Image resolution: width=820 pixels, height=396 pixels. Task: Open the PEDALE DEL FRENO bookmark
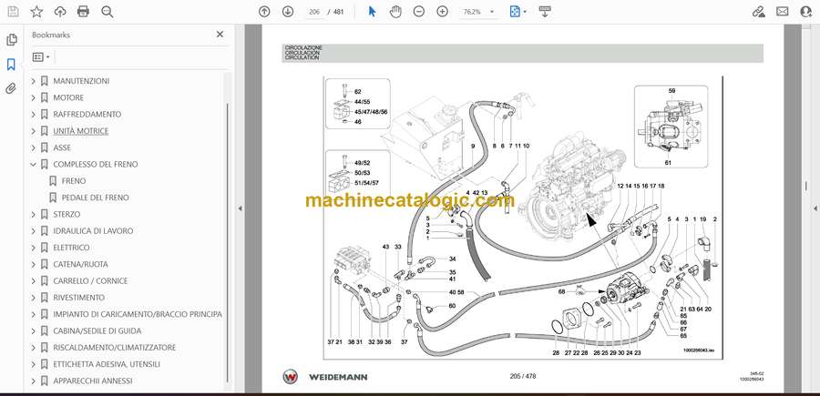point(95,198)
